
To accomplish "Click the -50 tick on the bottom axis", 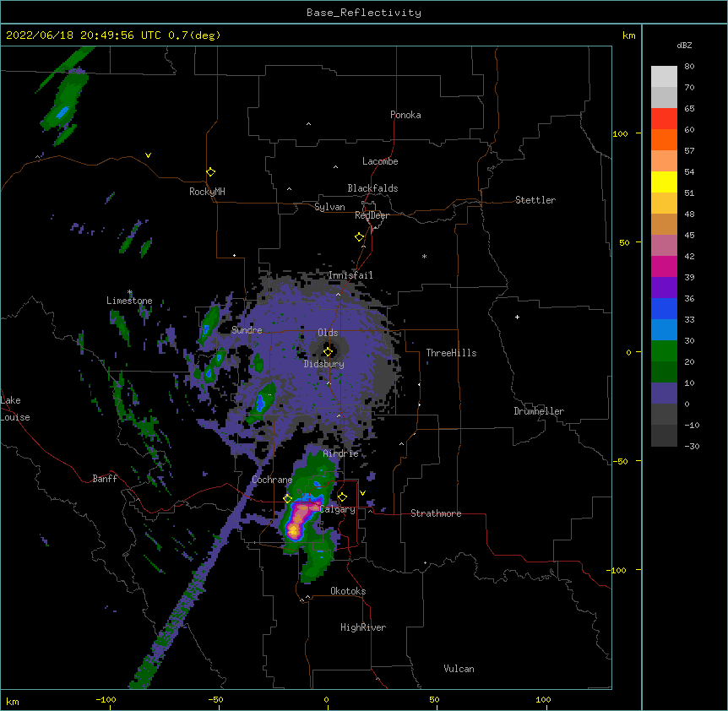I will [215, 699].
